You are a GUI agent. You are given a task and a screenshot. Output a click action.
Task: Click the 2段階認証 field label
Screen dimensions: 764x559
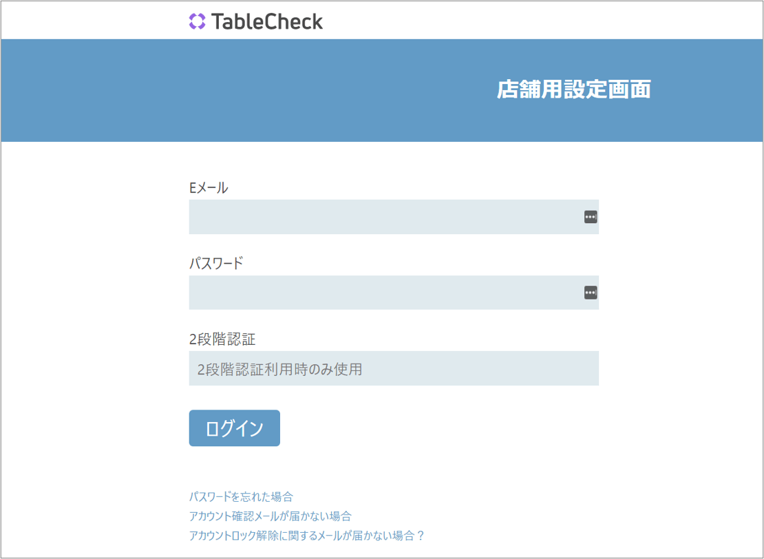[217, 339]
